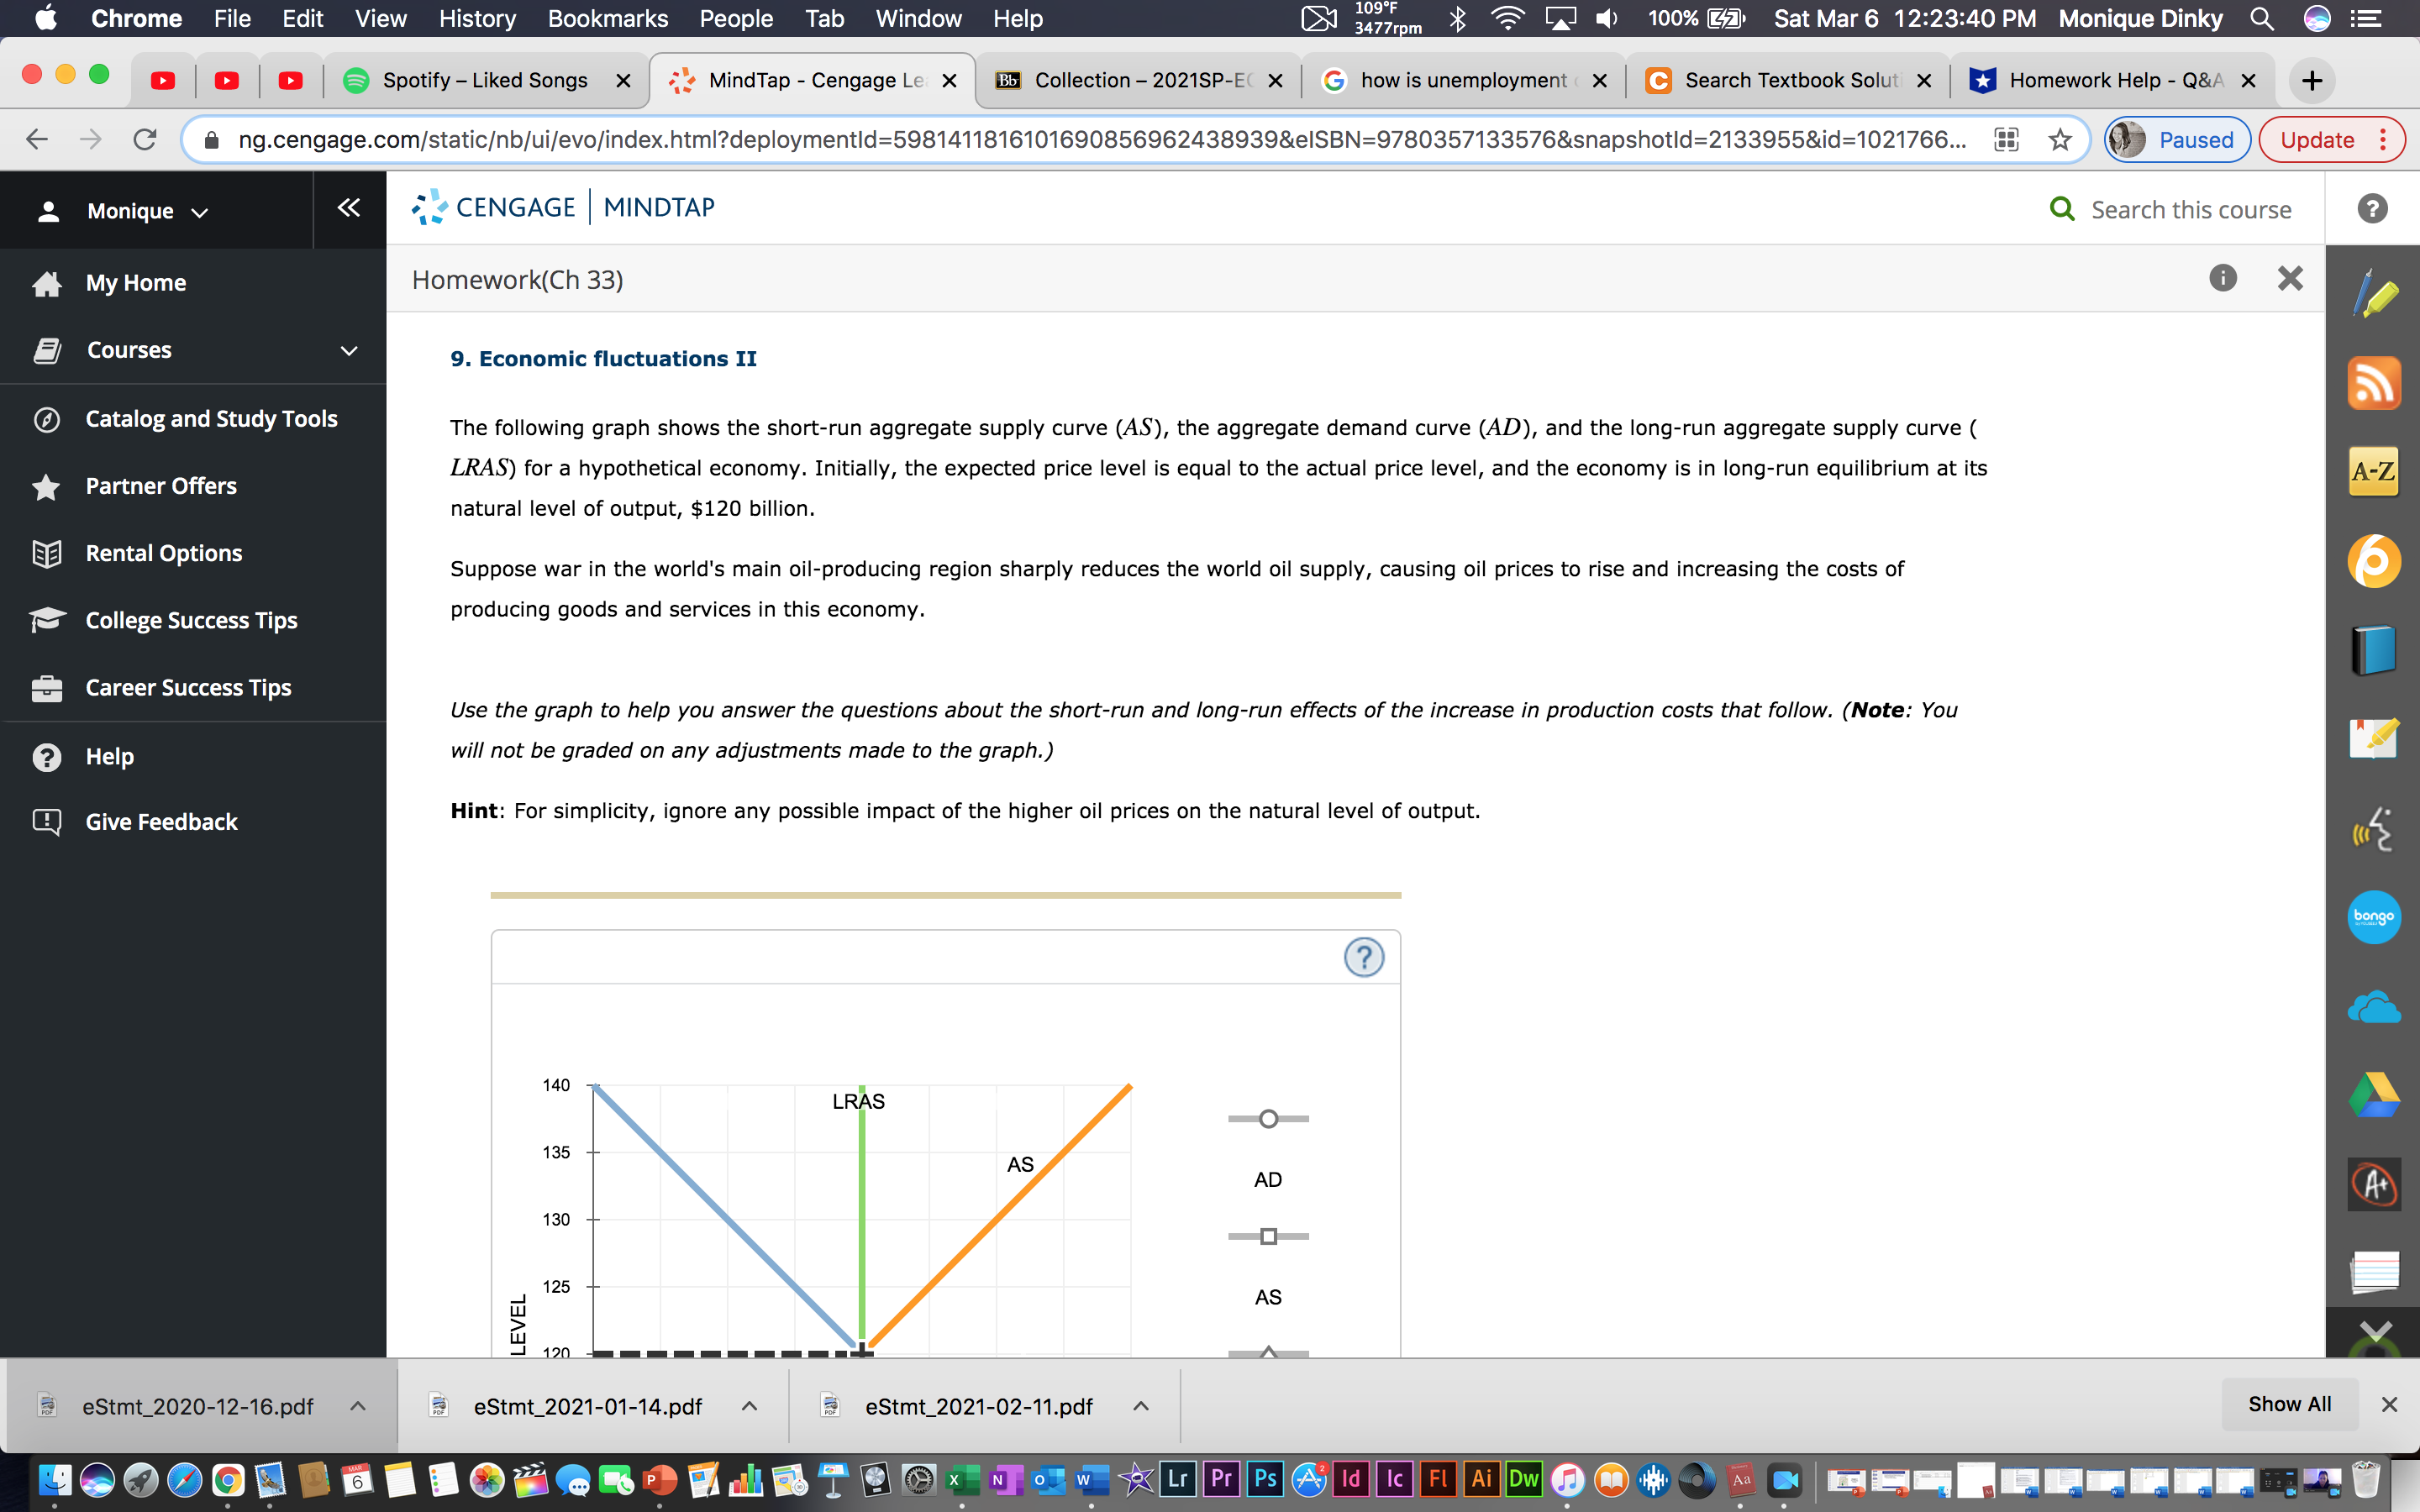
Task: Click bookmark star in address bar
Action: (2059, 140)
